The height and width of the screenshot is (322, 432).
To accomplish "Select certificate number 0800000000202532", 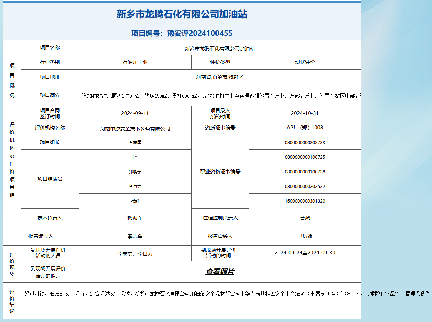I will [305, 186].
